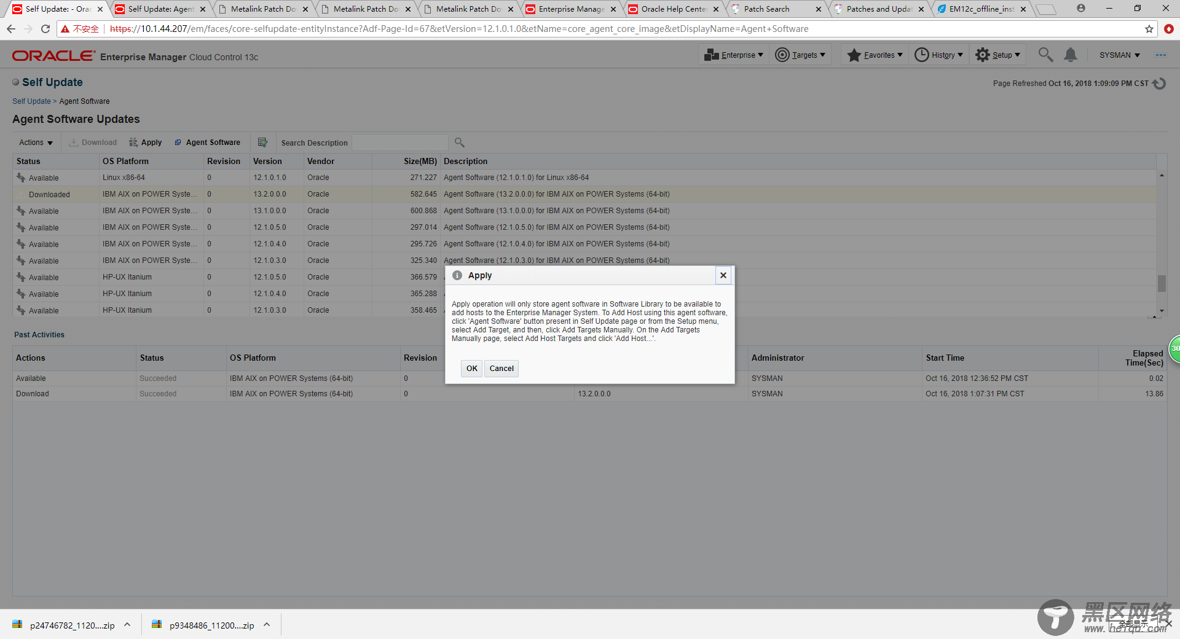
Task: Open the notifications bell icon
Action: 1071,55
